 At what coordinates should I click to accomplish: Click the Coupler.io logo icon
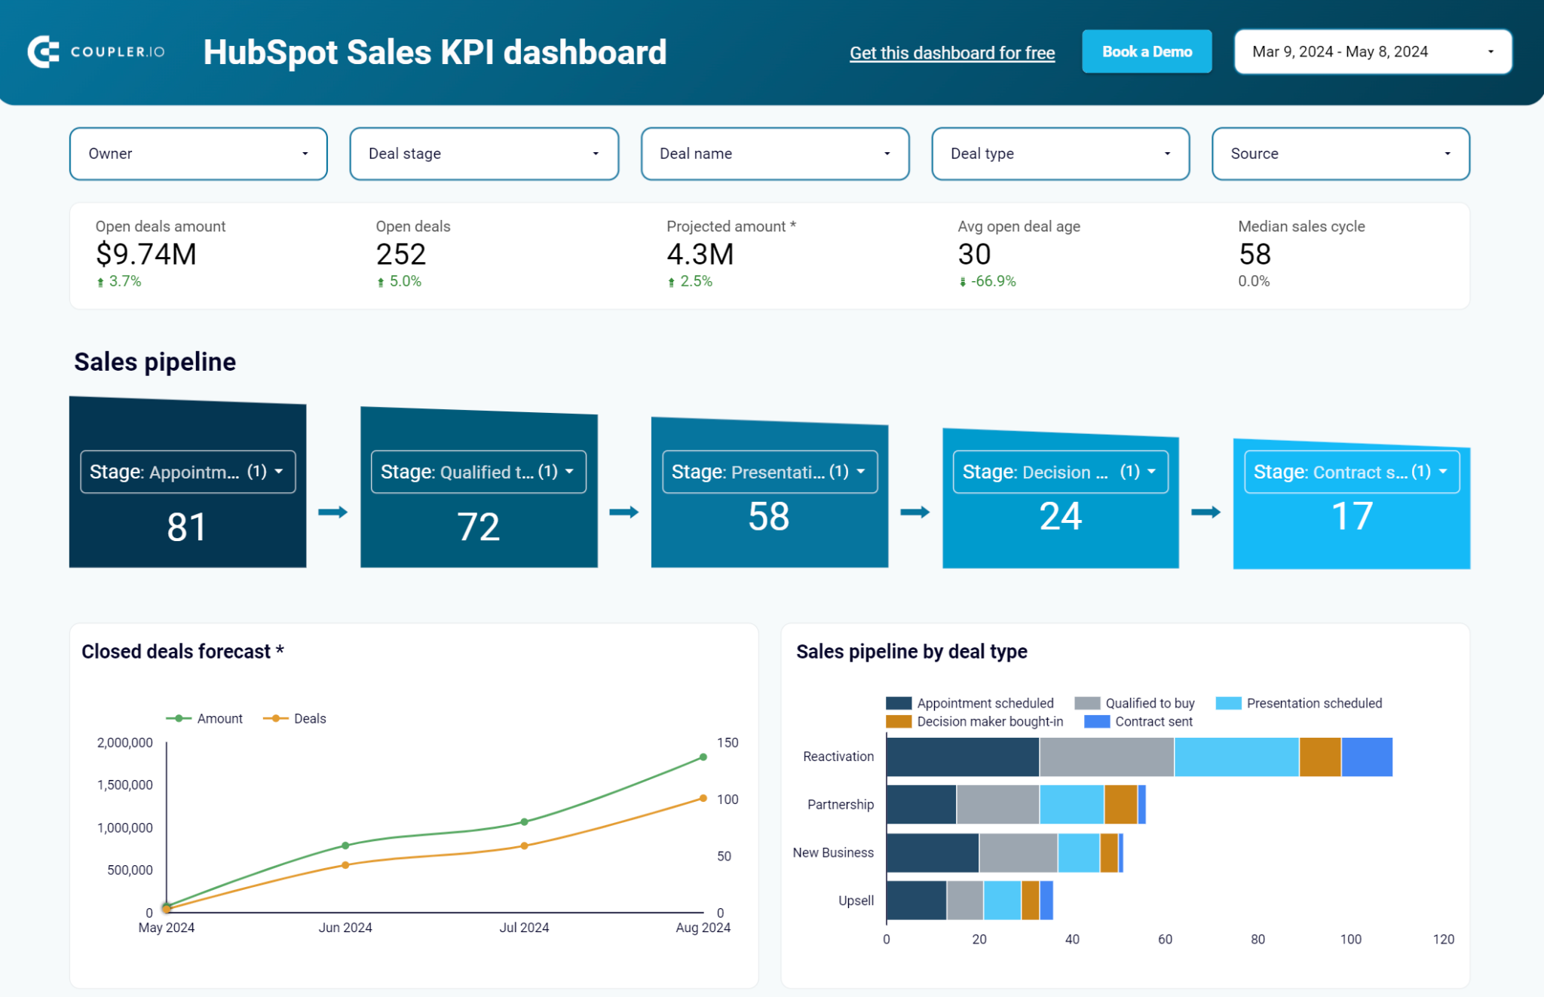click(x=44, y=51)
